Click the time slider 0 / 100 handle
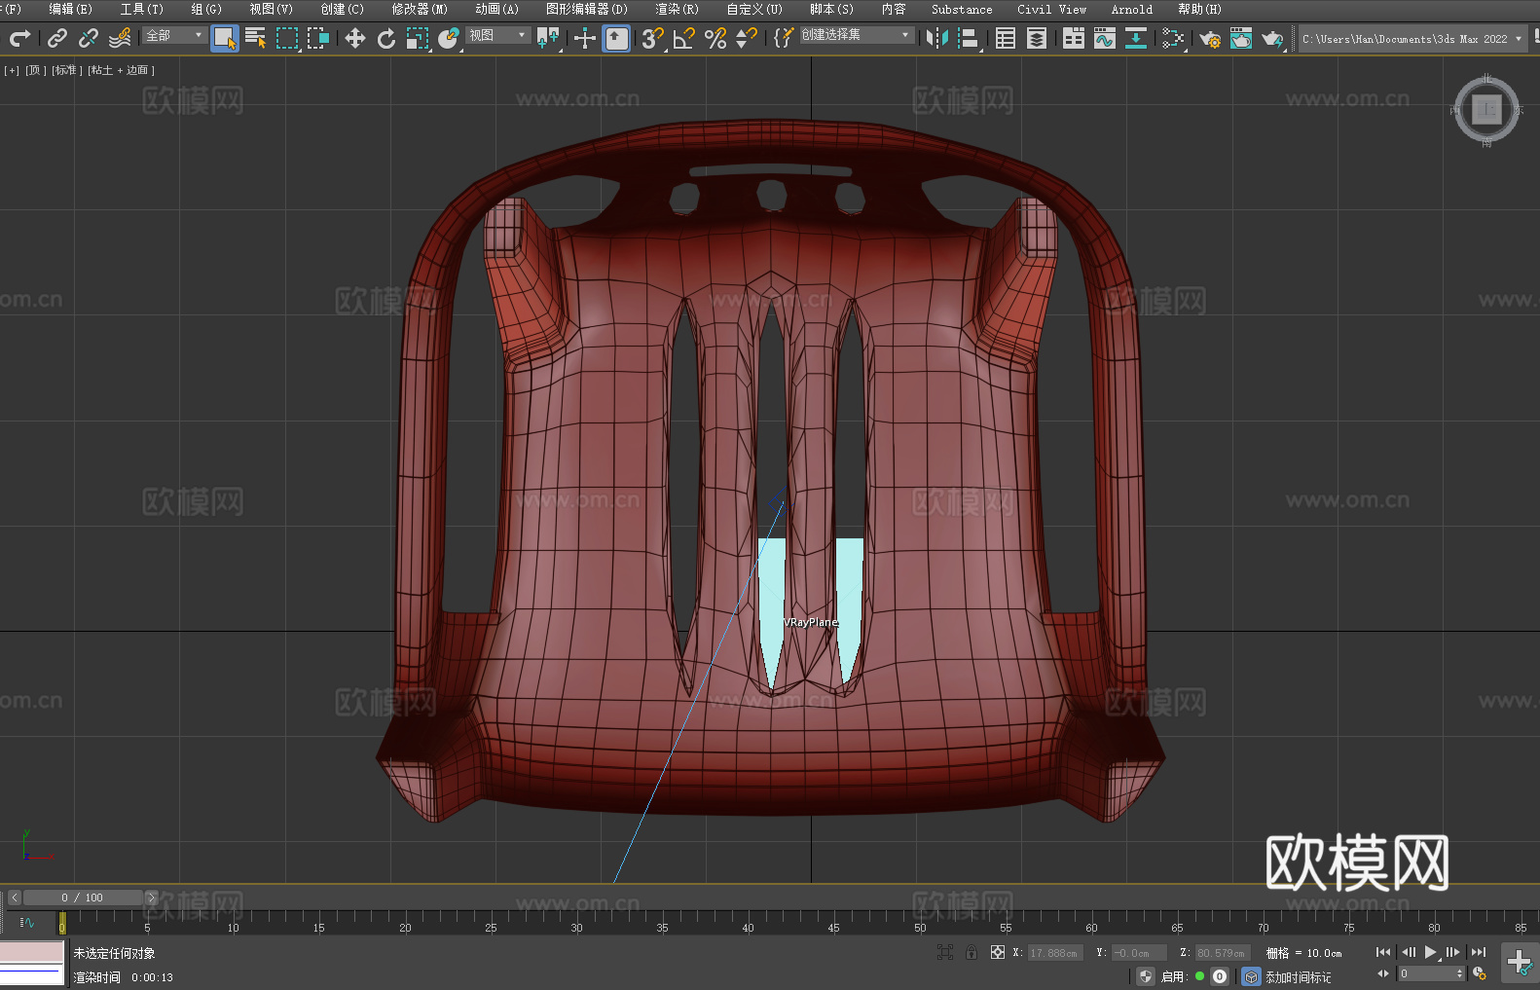The height and width of the screenshot is (990, 1540). (x=83, y=898)
